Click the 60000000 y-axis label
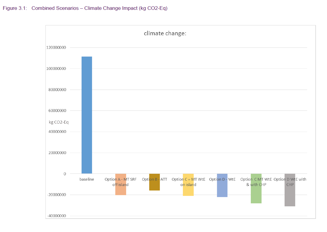Viewport: 327px width, 232px height. 57,110
